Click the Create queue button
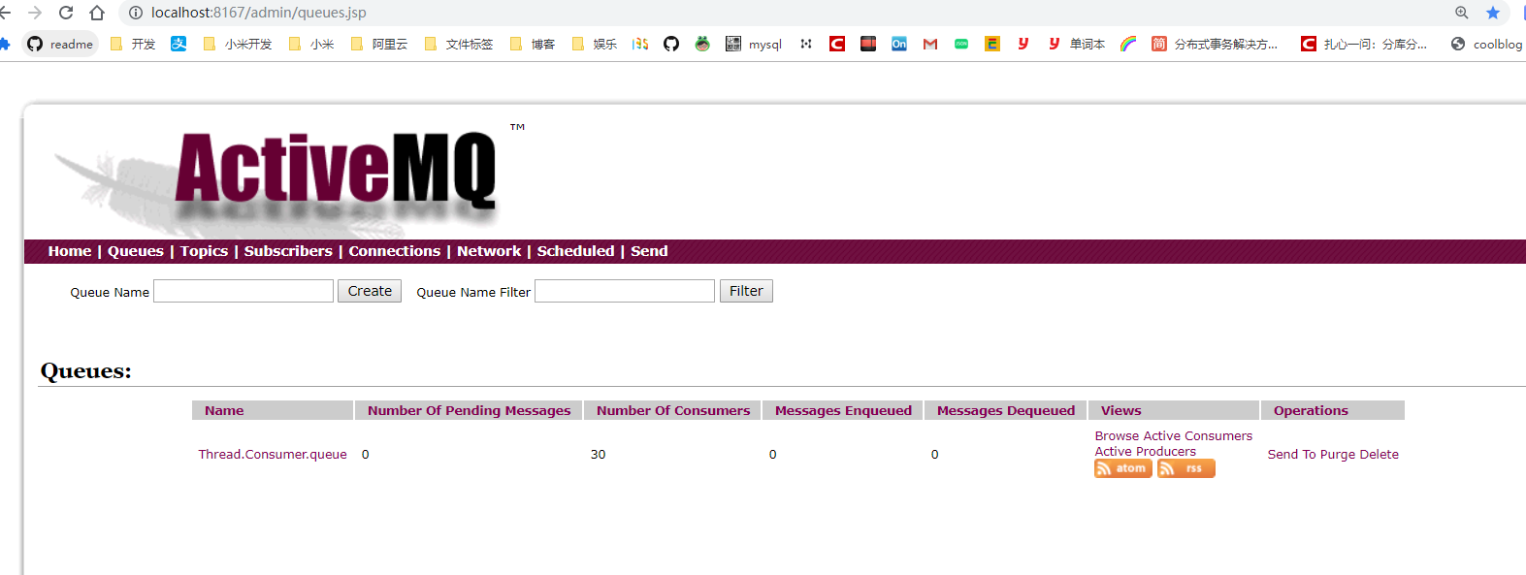This screenshot has height=575, width=1526. [x=370, y=291]
